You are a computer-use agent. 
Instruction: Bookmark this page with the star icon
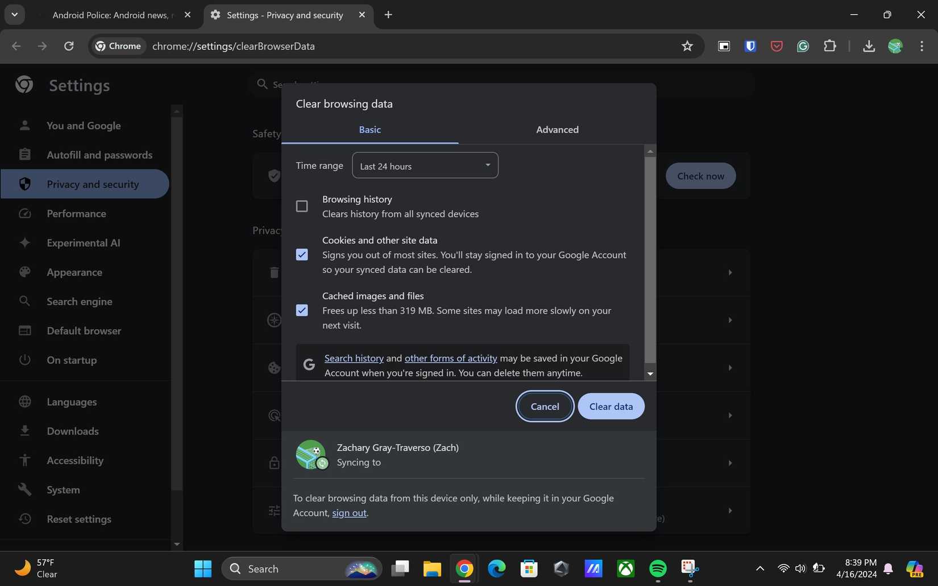[x=687, y=46]
